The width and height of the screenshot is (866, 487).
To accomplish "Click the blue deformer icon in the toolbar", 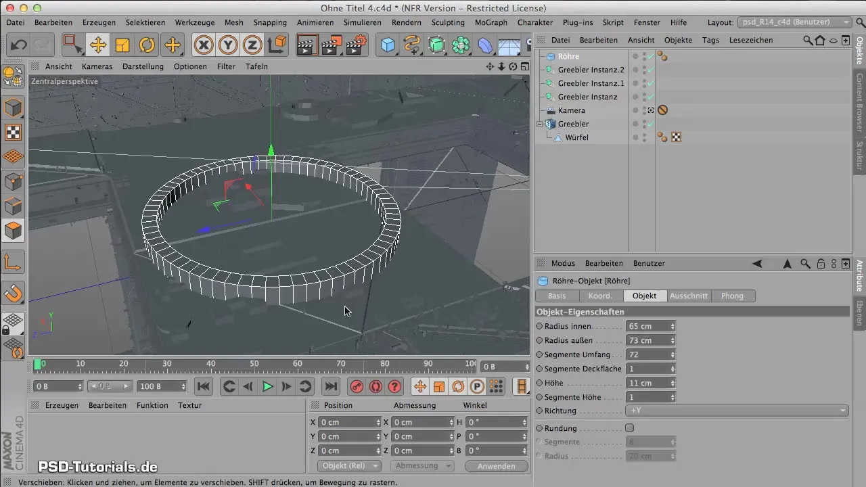I will click(x=486, y=45).
